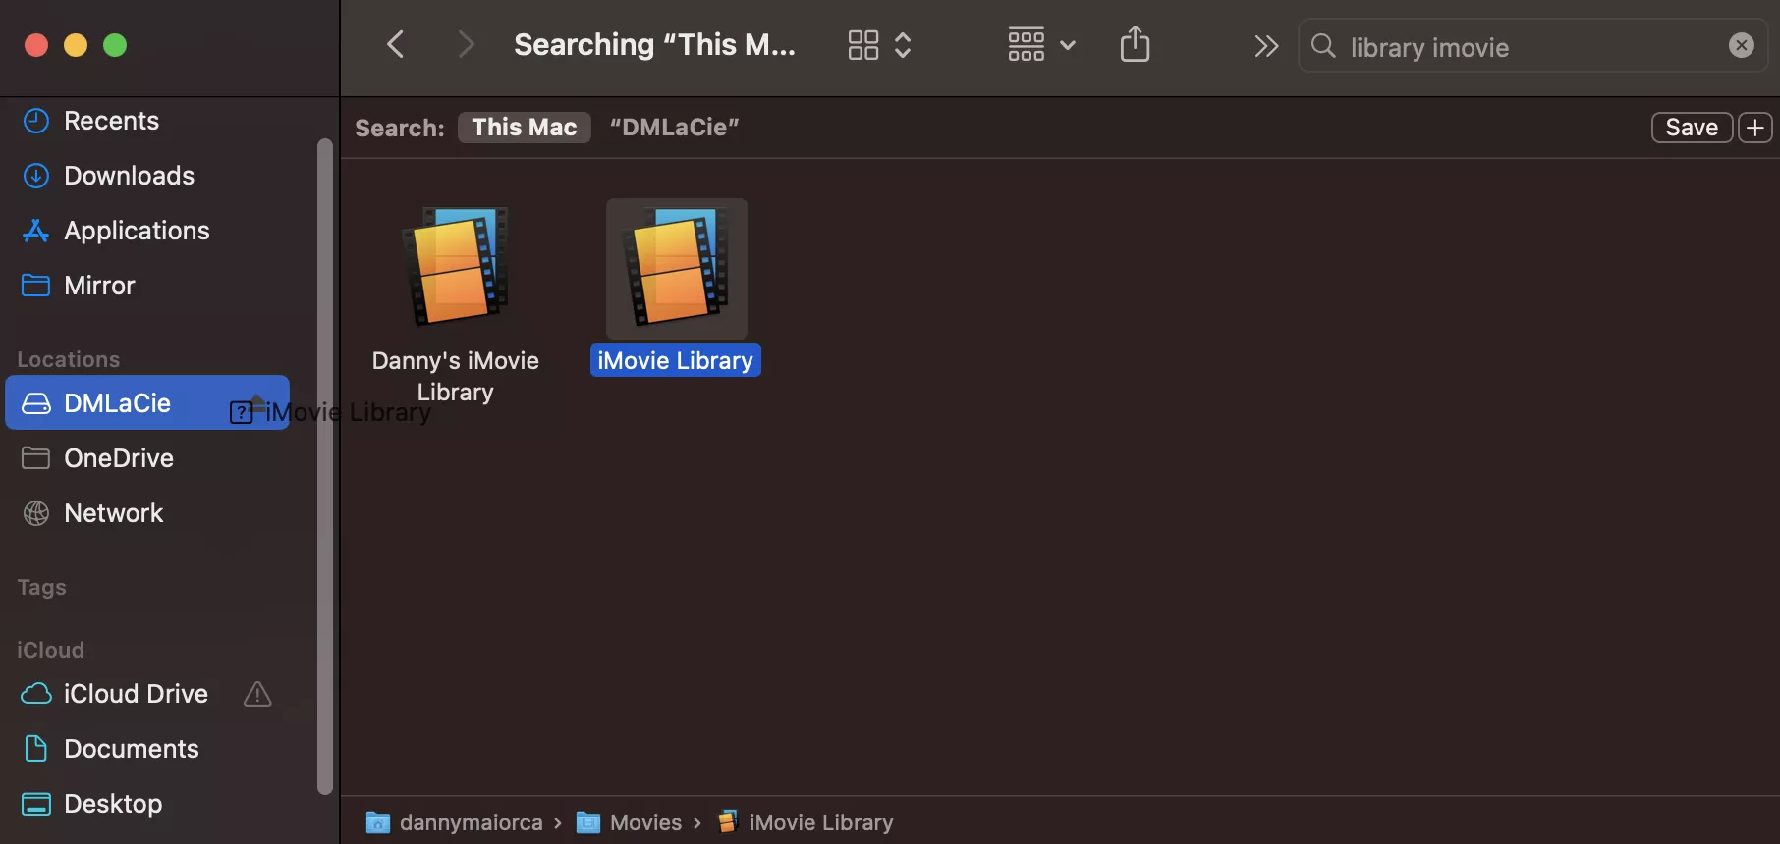Save the current search
This screenshot has width=1780, height=844.
[x=1692, y=128]
